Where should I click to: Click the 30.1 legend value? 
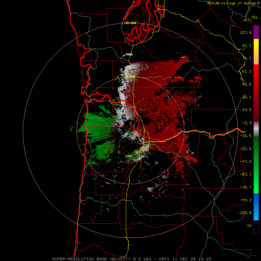[247, 97]
